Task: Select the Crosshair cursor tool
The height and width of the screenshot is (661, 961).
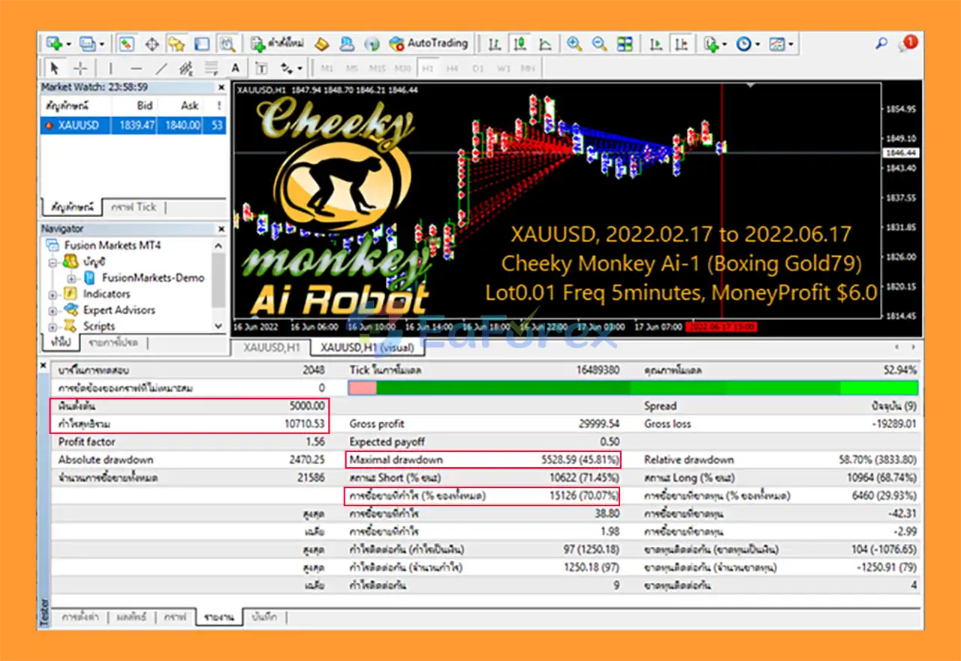Action: point(81,68)
